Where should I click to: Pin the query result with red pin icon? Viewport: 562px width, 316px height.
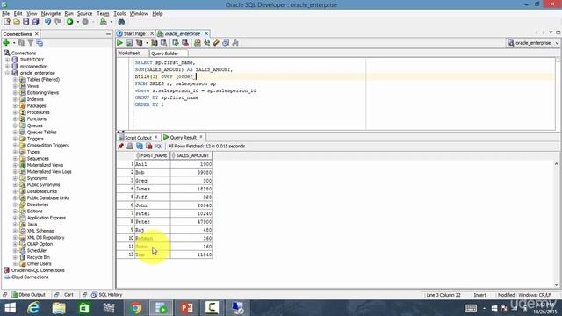121,147
